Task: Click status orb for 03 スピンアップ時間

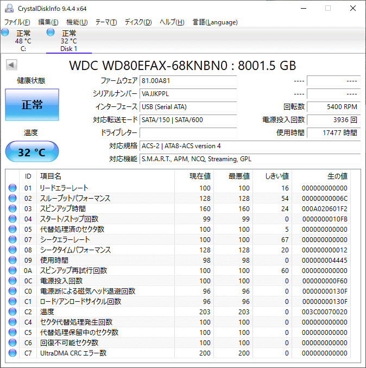Action: tap(12, 208)
